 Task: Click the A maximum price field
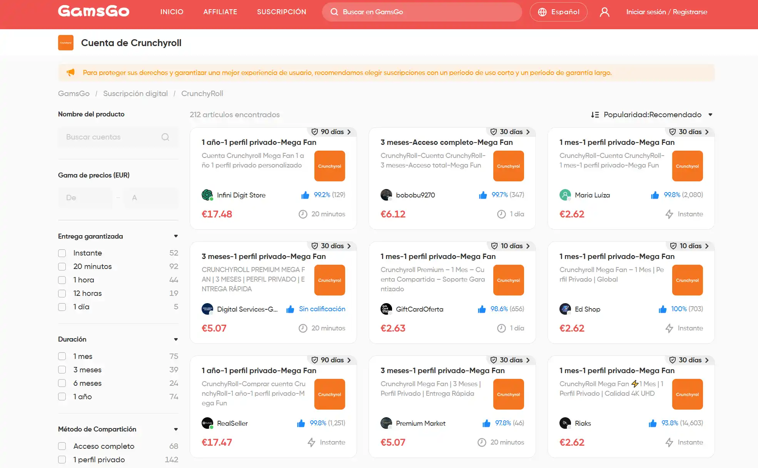coord(151,198)
